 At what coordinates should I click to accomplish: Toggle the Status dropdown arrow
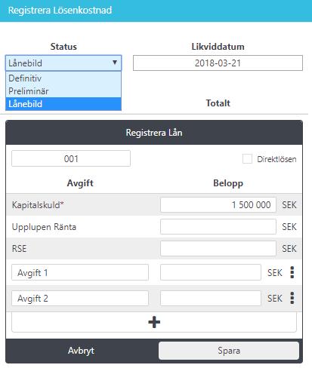click(115, 63)
